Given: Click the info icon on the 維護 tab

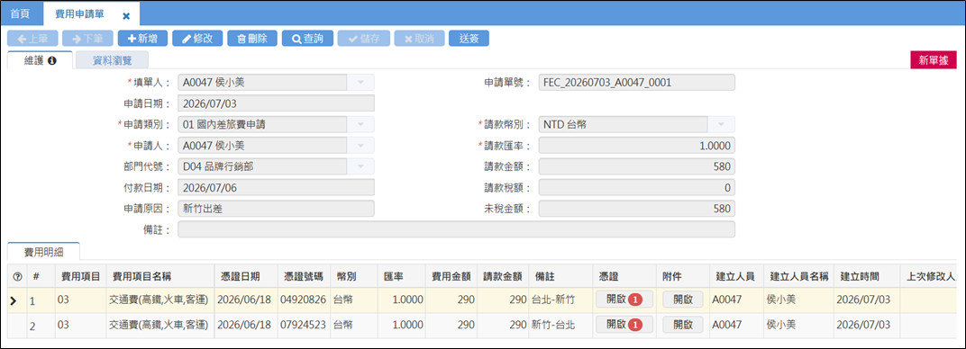Looking at the screenshot, I should tap(51, 61).
